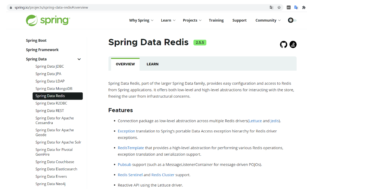Select Spring Data Neo4j in sidebar

[51, 184]
